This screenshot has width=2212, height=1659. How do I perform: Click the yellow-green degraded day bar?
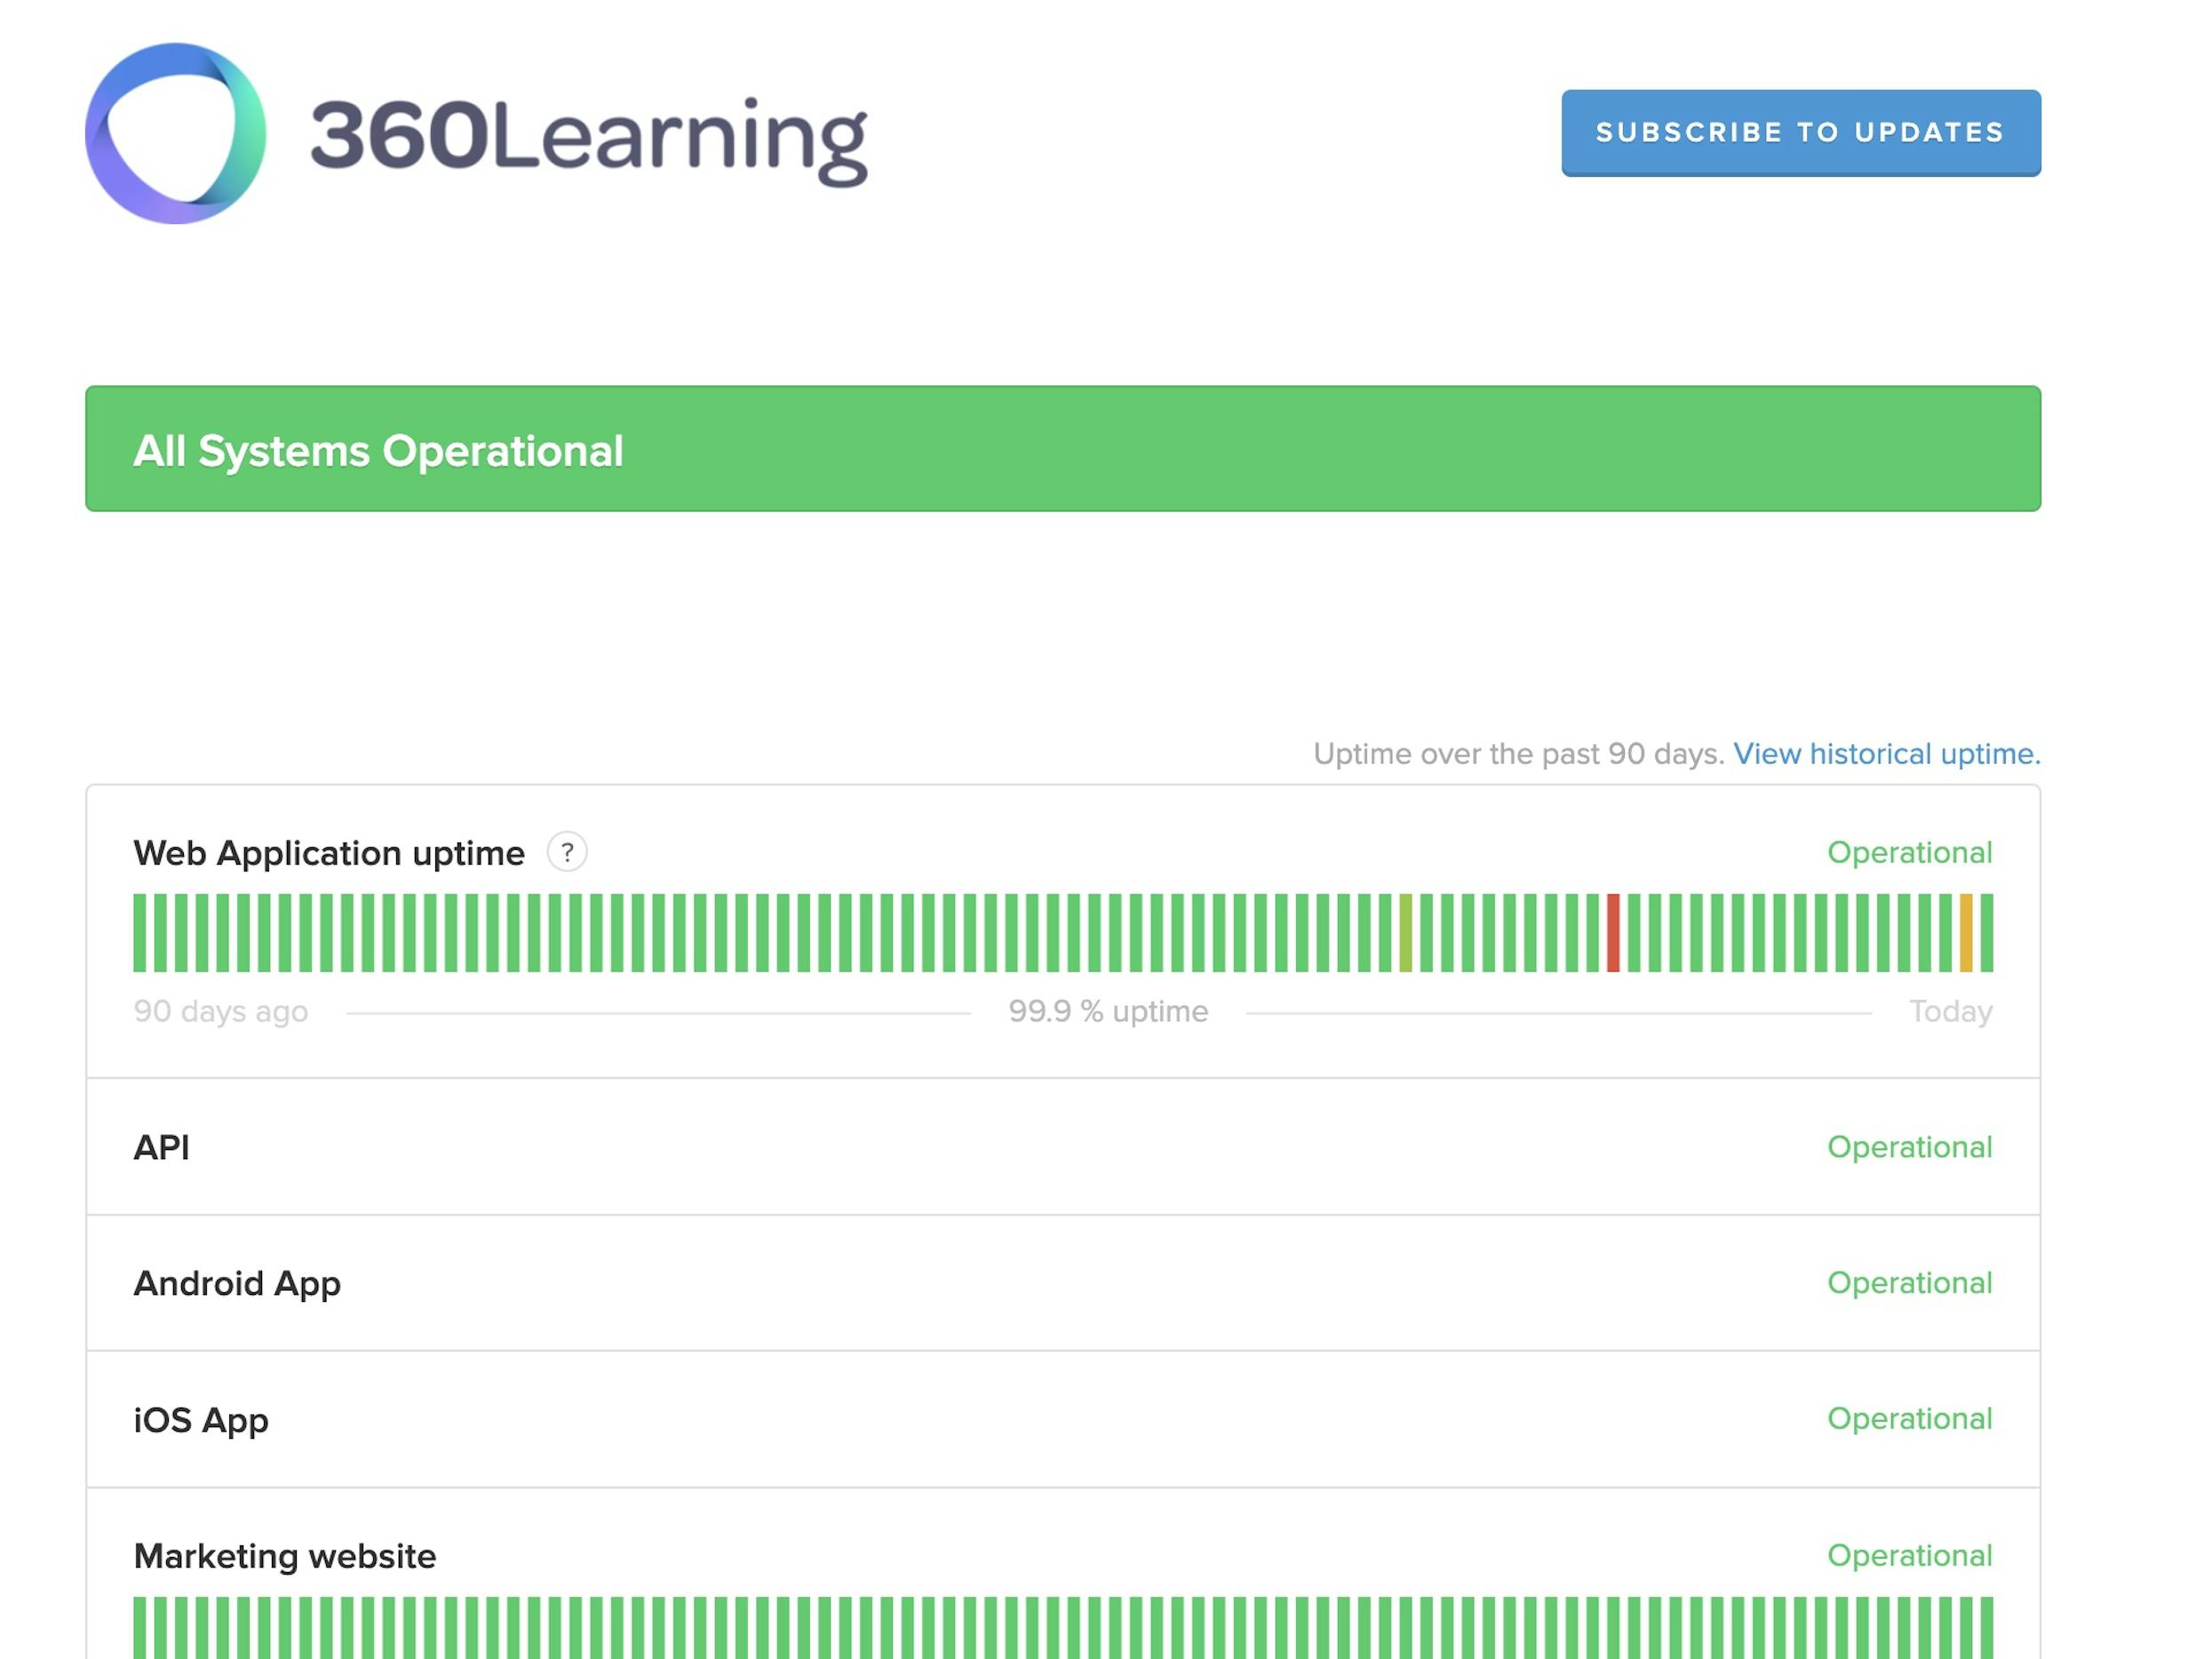point(1405,932)
